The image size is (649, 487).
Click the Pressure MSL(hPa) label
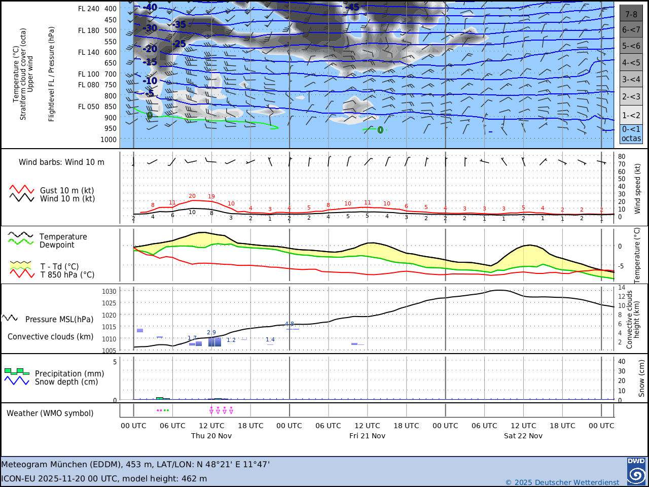pyautogui.click(x=59, y=319)
